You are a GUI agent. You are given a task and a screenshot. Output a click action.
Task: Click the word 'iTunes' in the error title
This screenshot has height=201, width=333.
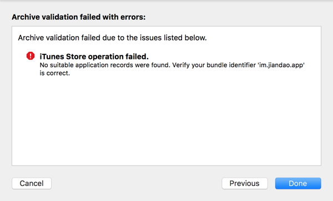52,57
